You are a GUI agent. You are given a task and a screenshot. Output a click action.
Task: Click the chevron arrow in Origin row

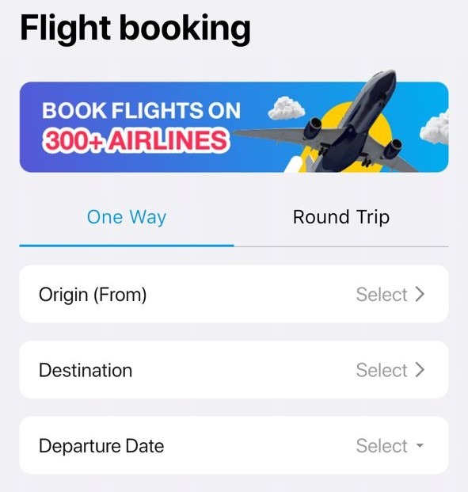pos(420,294)
